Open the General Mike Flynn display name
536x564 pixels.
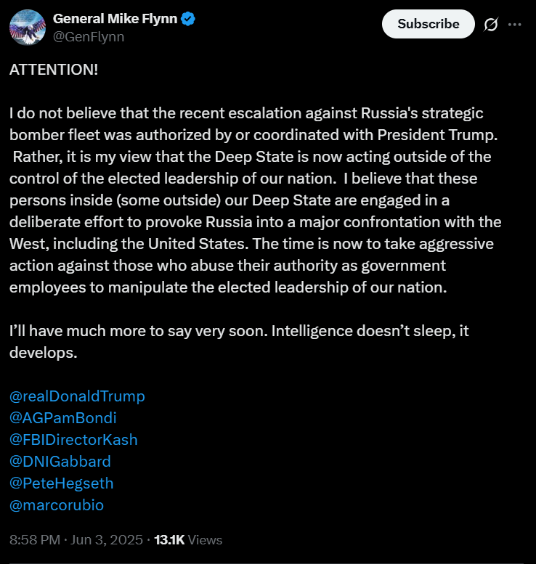[115, 20]
